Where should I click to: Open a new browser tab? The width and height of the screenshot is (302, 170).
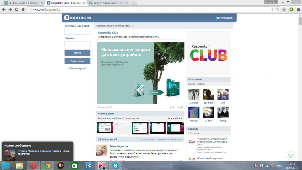coord(134,3)
